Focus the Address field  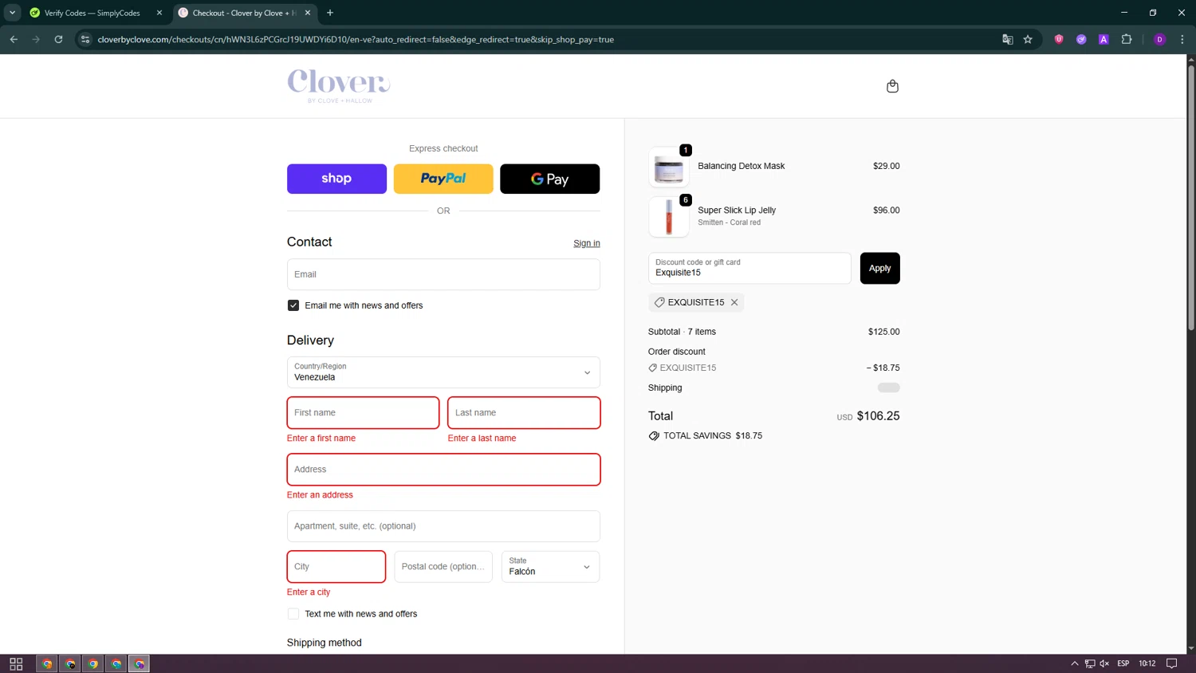pos(443,470)
